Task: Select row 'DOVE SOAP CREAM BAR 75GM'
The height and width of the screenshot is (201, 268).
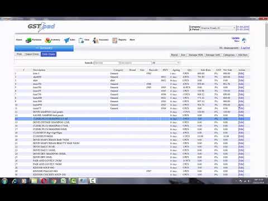Action: 132,140
